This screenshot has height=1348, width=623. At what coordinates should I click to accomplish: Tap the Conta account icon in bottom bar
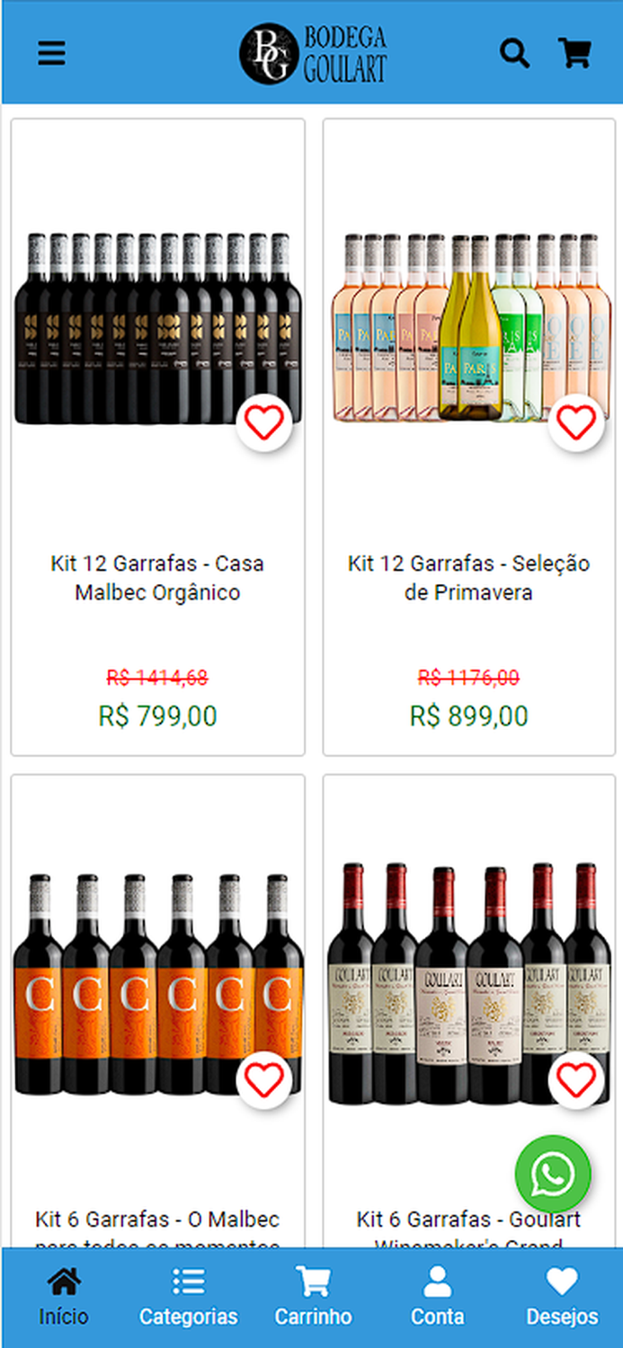438,1281
